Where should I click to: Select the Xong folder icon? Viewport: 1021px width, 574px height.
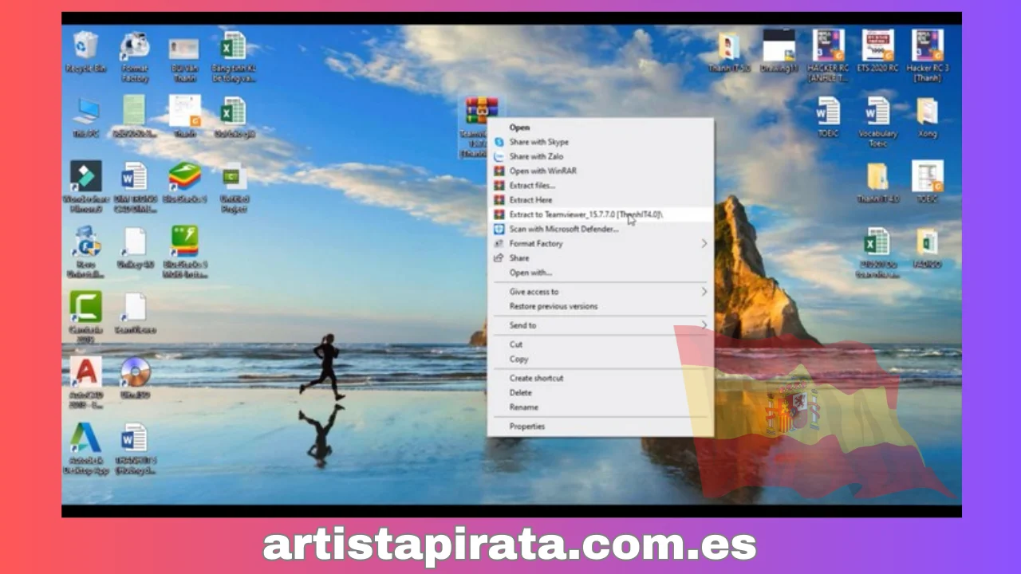(927, 117)
